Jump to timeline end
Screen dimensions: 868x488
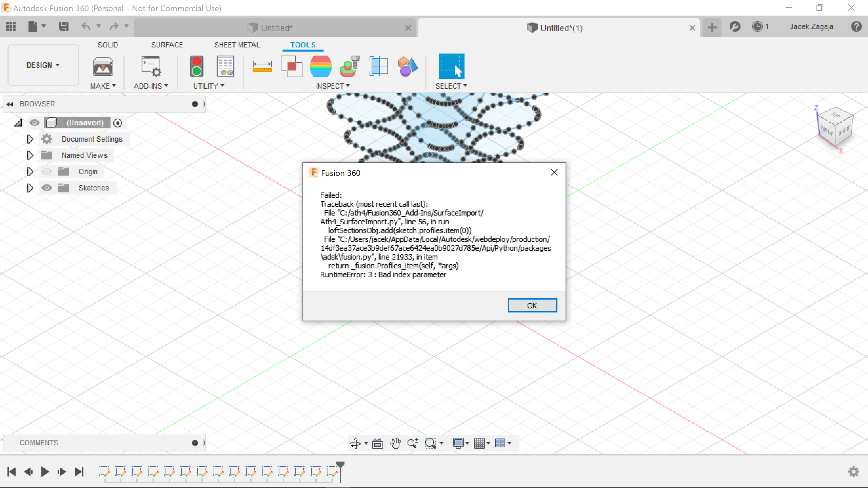79,471
